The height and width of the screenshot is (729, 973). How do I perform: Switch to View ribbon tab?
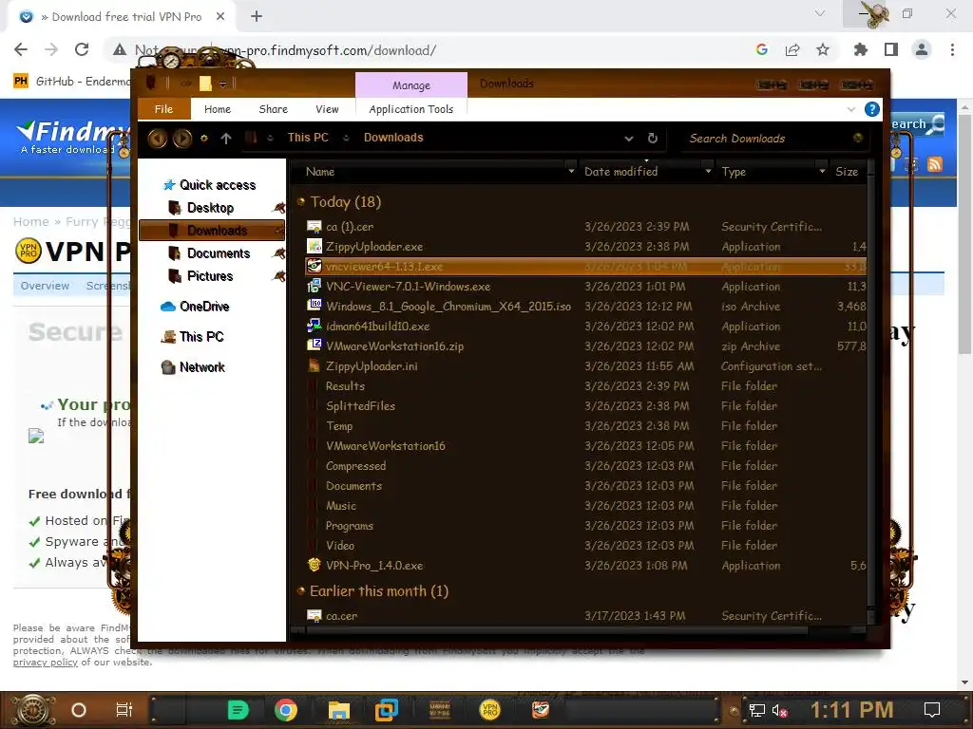coord(327,109)
